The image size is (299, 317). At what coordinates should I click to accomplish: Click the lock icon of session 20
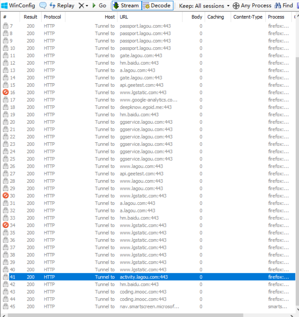click(x=6, y=122)
